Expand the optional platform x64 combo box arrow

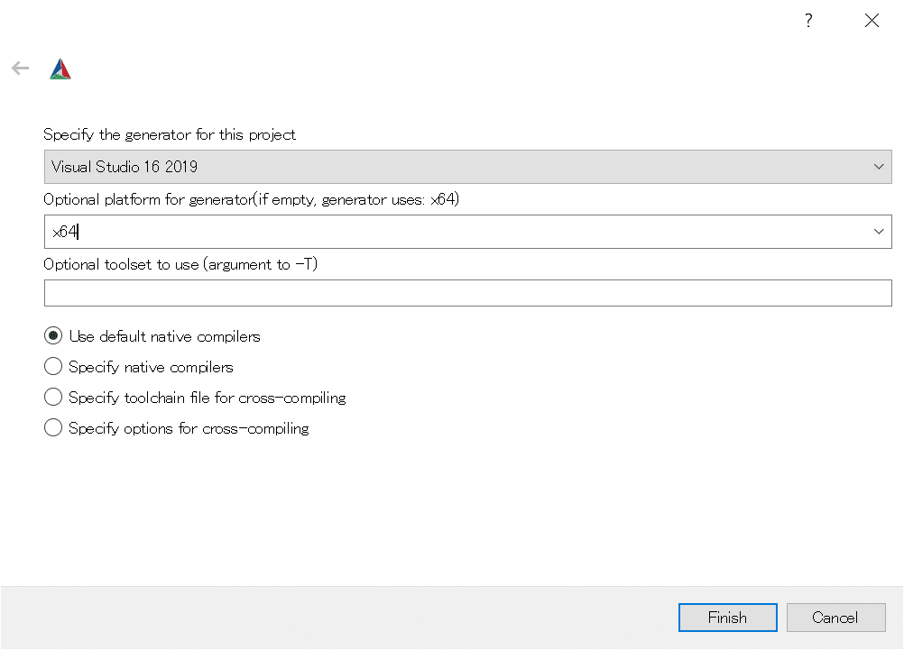(x=878, y=232)
